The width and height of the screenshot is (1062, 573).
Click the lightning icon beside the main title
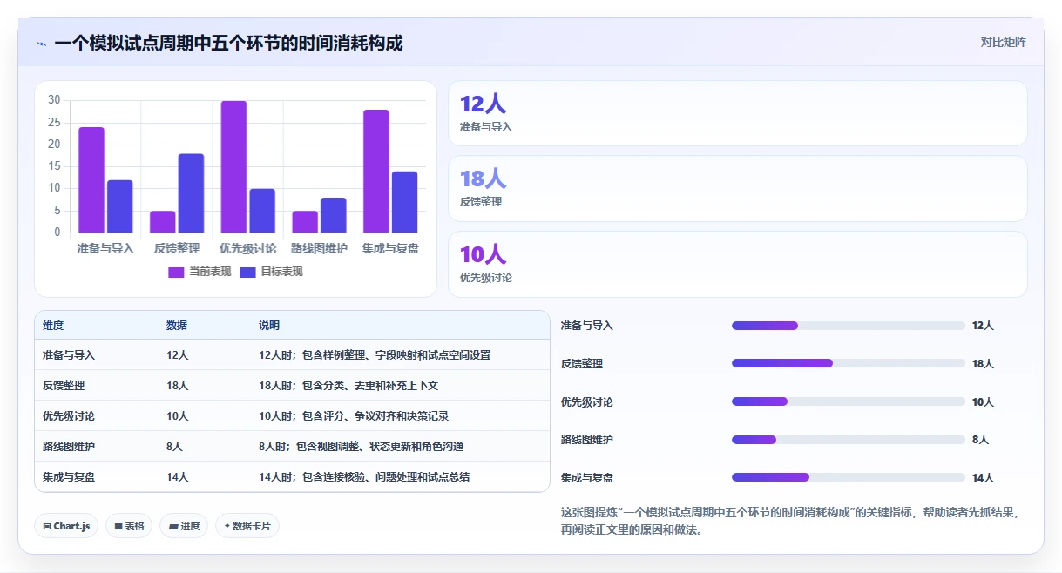[42, 44]
